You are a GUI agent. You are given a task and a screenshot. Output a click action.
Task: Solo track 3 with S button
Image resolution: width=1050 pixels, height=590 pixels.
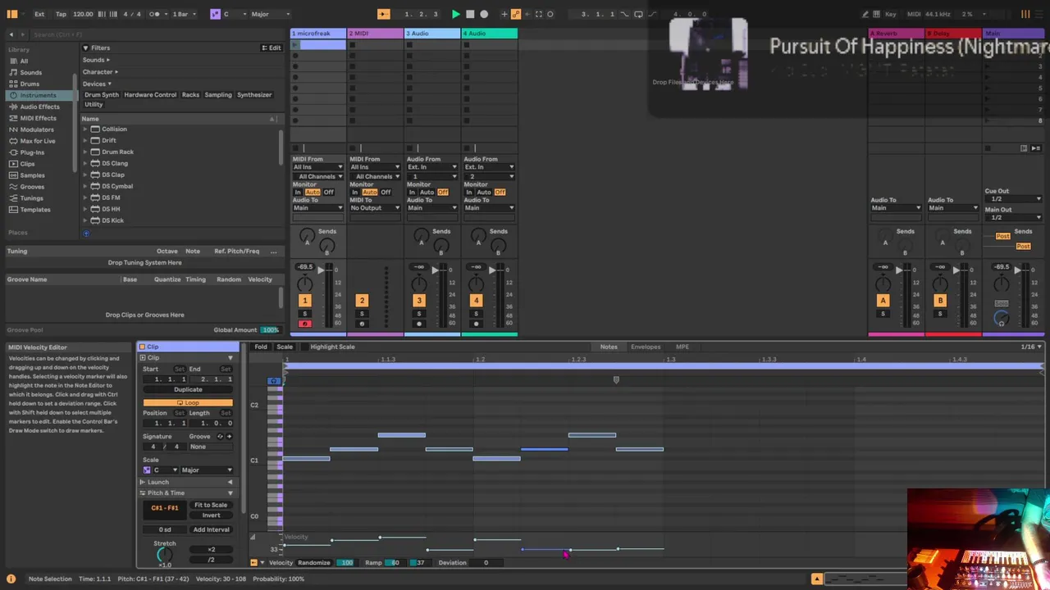pos(418,314)
